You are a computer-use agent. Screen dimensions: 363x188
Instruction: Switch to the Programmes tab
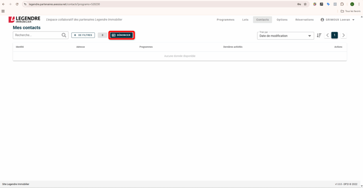click(225, 20)
